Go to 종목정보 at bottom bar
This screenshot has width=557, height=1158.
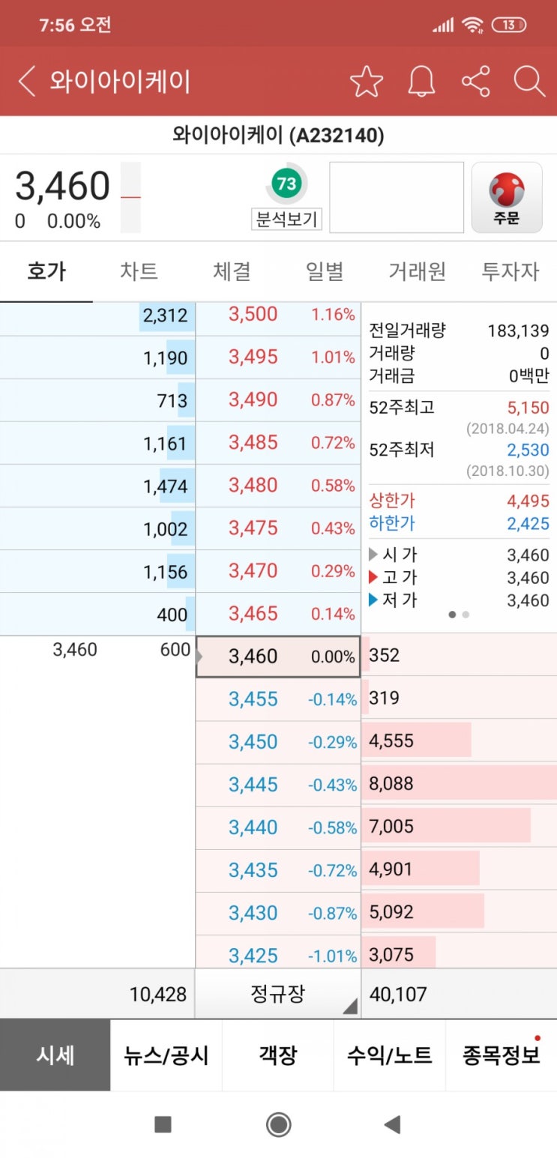pyautogui.click(x=501, y=1054)
